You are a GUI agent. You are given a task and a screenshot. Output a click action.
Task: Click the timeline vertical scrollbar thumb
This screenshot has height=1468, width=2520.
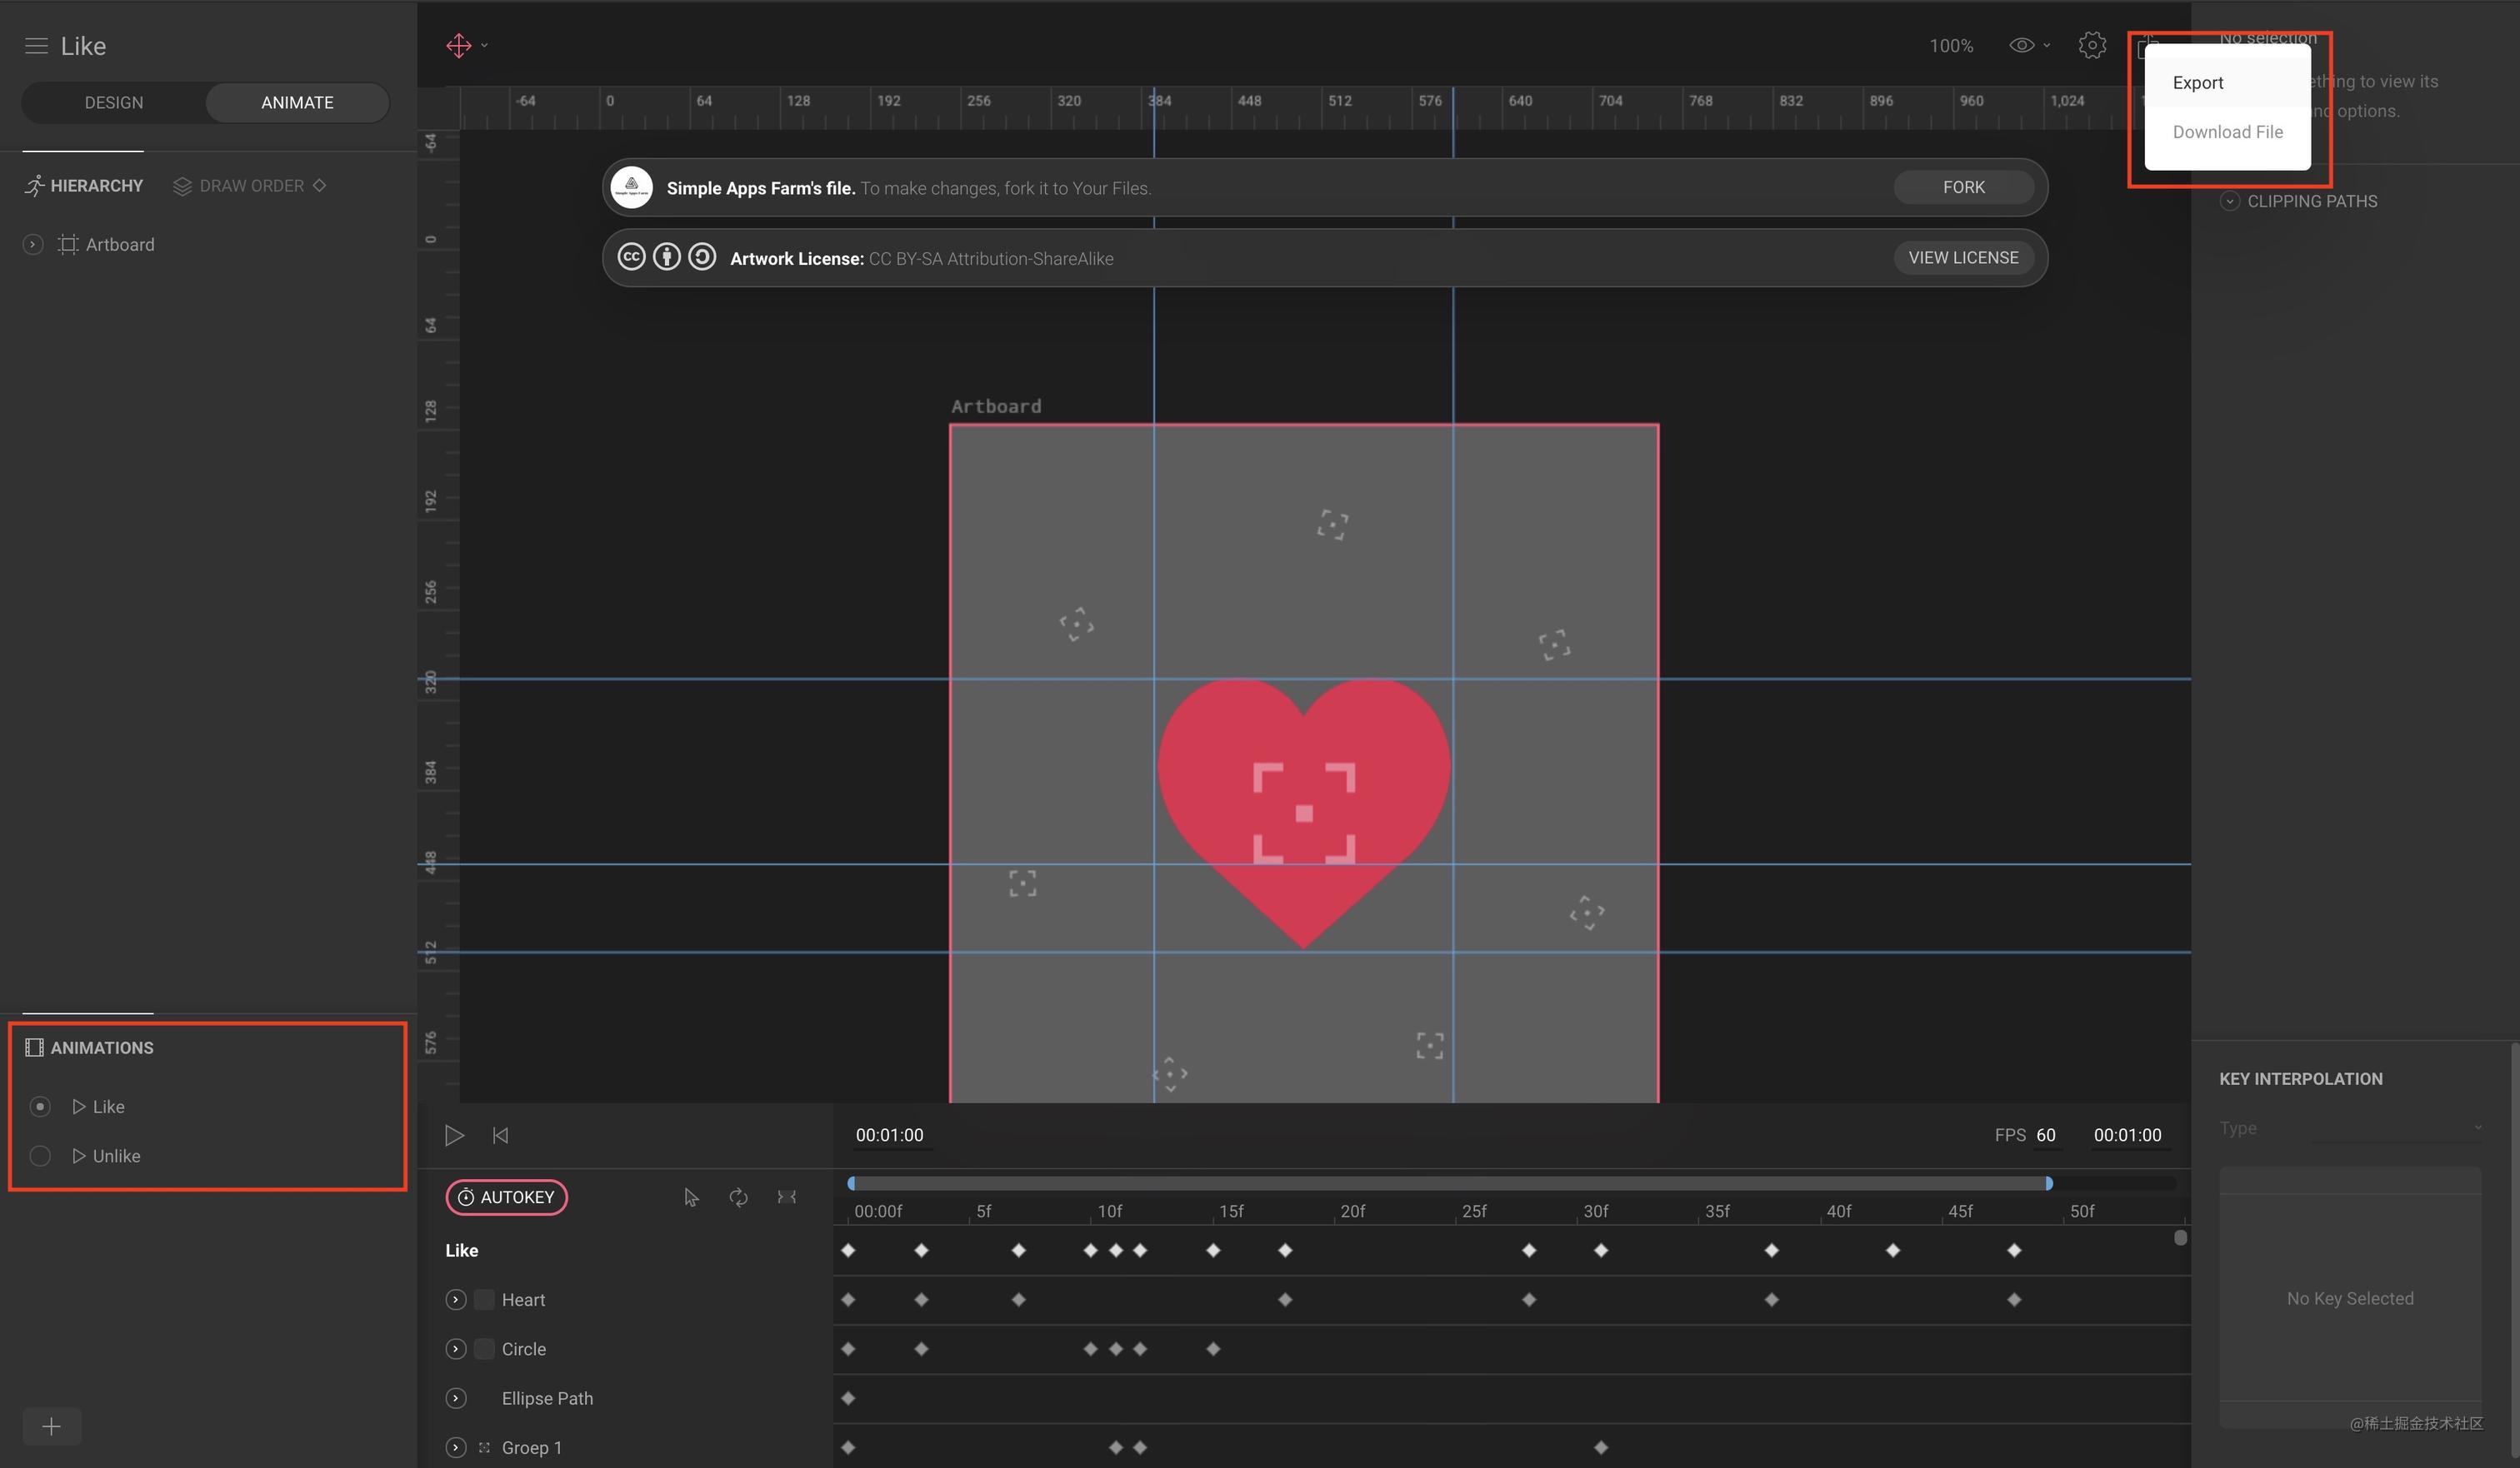[x=2181, y=1237]
